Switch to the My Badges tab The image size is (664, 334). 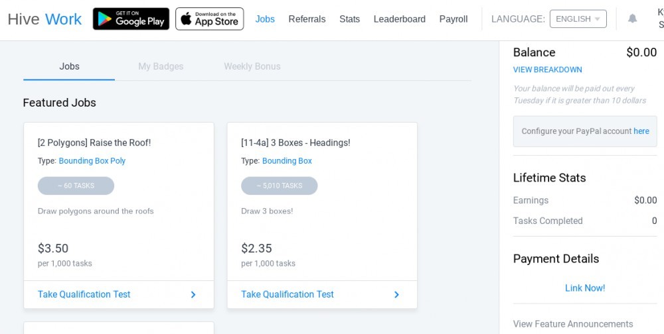161,66
